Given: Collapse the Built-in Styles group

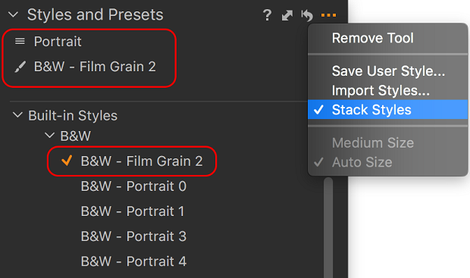Looking at the screenshot, I should (x=17, y=115).
